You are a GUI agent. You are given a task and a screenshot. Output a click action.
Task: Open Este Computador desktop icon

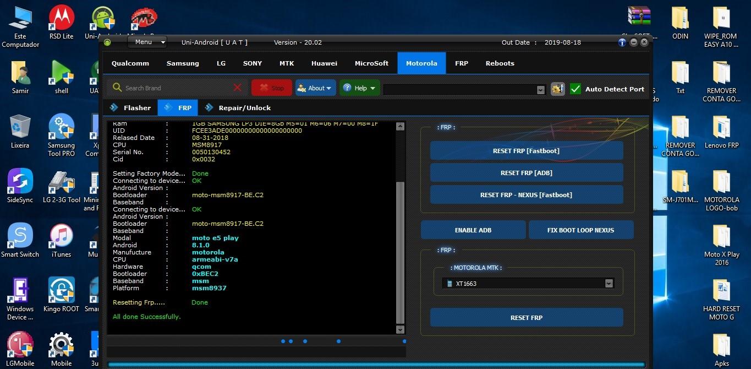pos(20,26)
